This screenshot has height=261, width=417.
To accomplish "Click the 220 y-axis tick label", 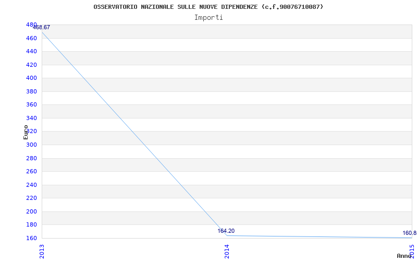I will 31,198.
